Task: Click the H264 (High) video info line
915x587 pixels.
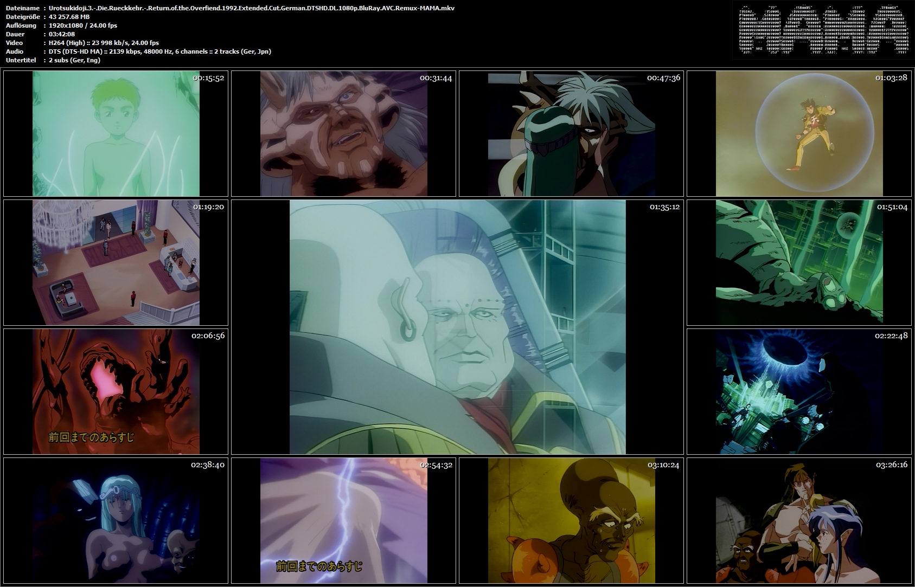Action: [x=104, y=43]
